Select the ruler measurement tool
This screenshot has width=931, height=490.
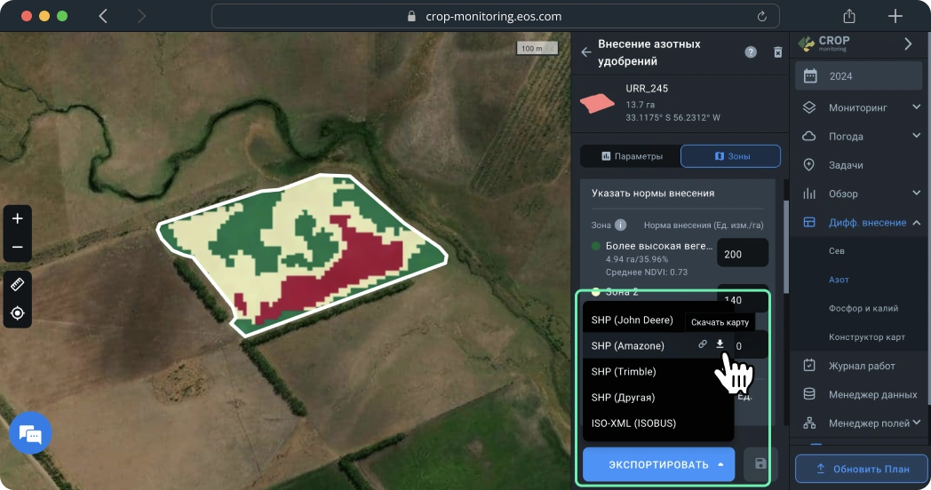tap(18, 284)
